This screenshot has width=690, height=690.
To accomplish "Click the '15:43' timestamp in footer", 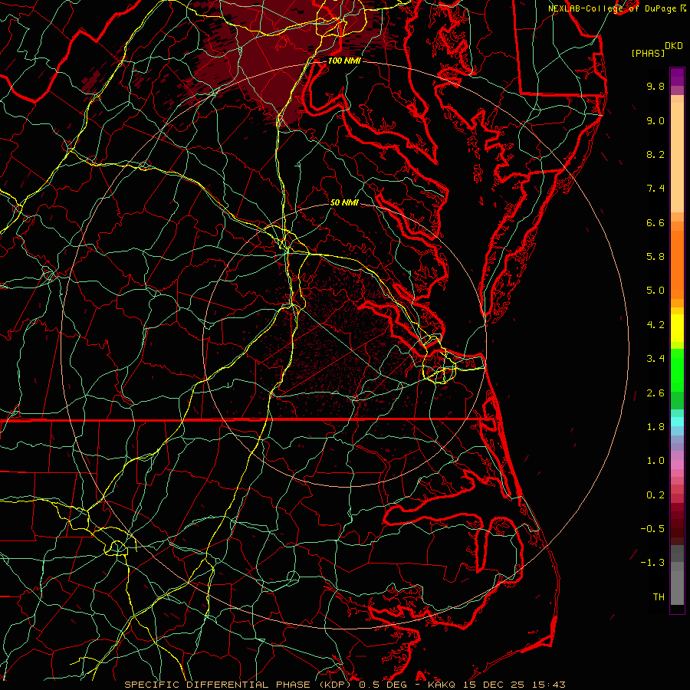I will (549, 685).
